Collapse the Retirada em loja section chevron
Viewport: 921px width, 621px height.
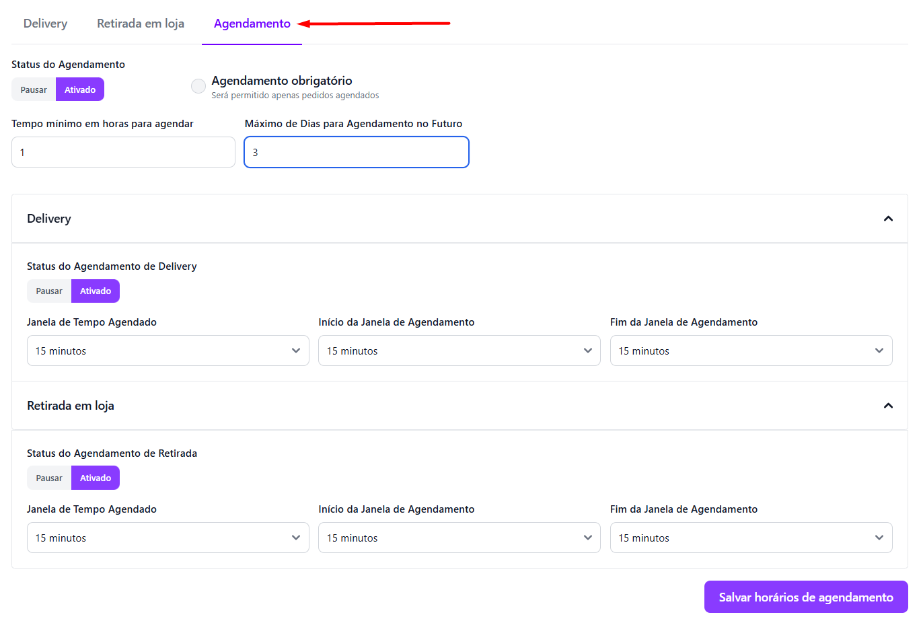coord(888,406)
